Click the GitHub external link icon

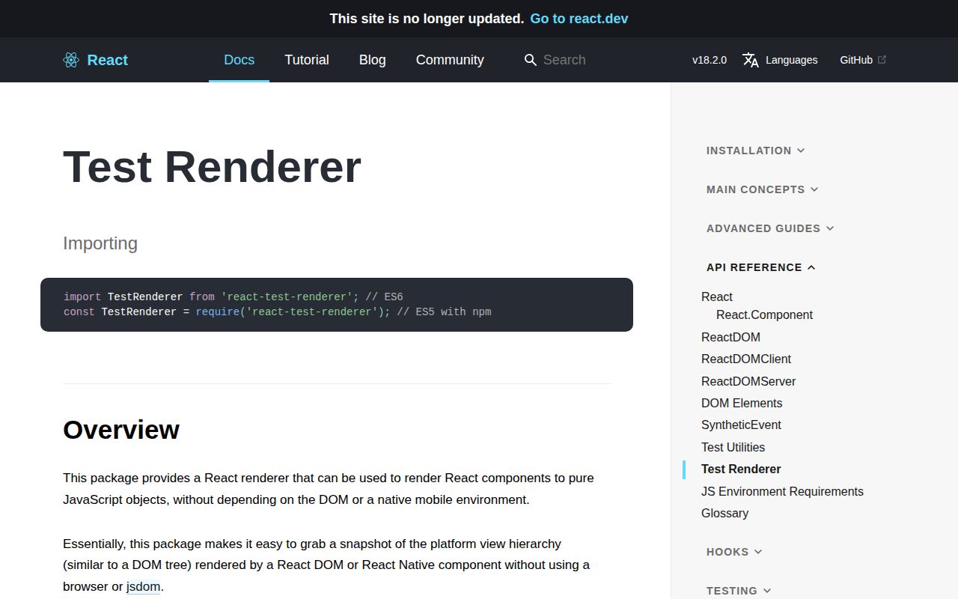(x=882, y=60)
